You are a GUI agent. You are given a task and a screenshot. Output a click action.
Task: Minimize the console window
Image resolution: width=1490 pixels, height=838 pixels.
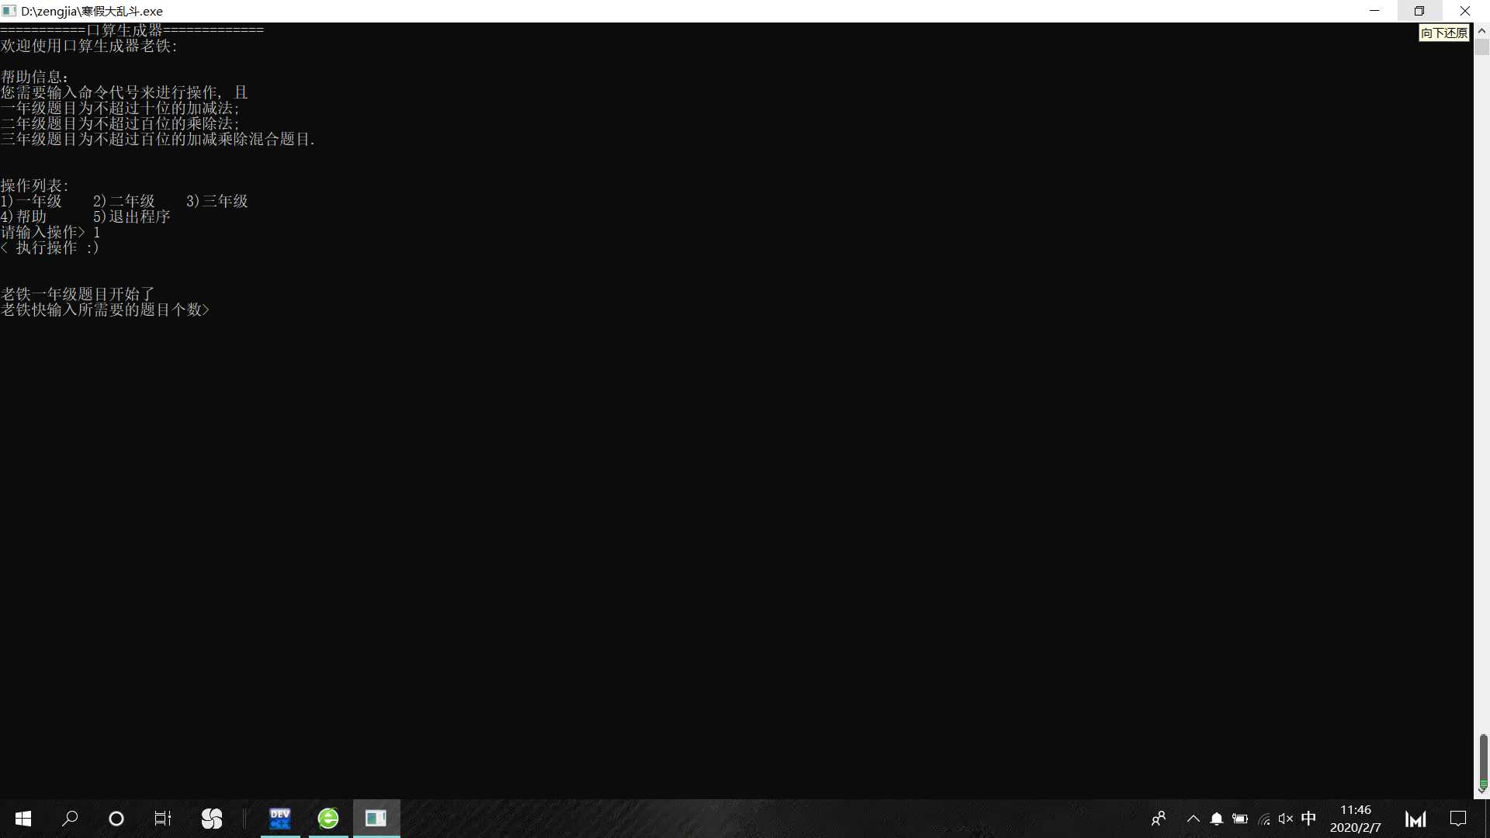pos(1374,11)
